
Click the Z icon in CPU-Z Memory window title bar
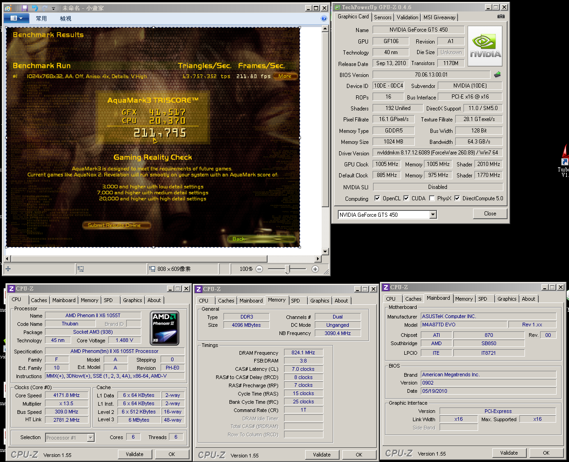tap(199, 289)
